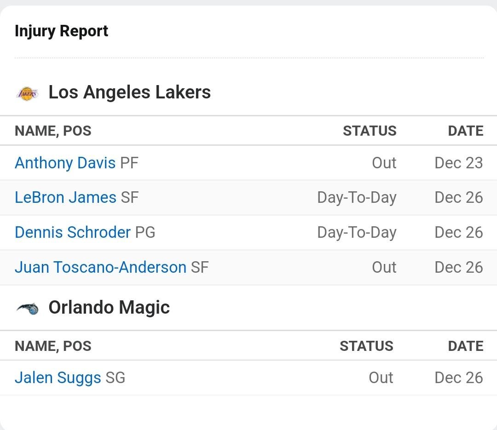This screenshot has height=430, width=497.
Task: Click DATE column header in Lakers table
Action: click(x=465, y=131)
